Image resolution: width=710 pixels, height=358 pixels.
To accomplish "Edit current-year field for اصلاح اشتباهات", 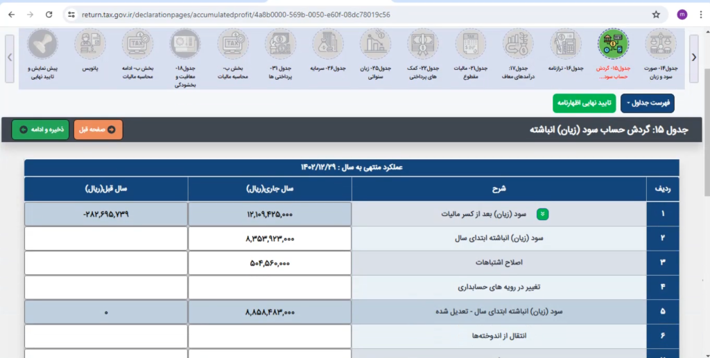I will coord(270,263).
